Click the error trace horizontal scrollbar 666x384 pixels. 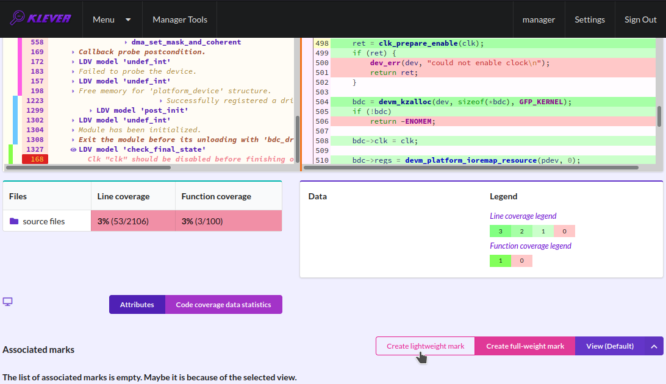pos(88,168)
